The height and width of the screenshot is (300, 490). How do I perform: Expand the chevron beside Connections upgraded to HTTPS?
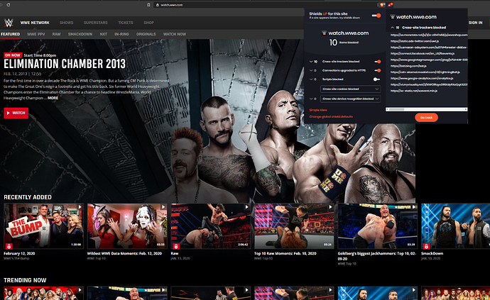click(x=311, y=70)
